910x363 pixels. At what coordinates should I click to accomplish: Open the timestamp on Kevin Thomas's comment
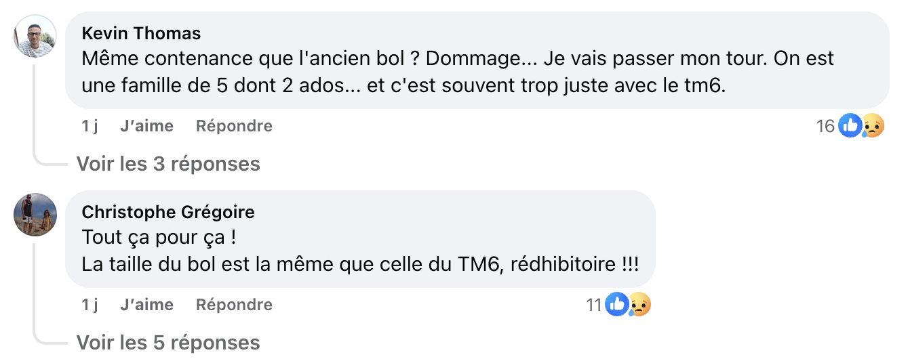90,126
